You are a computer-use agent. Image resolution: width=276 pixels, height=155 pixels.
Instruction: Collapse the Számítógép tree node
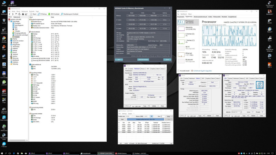(9, 21)
